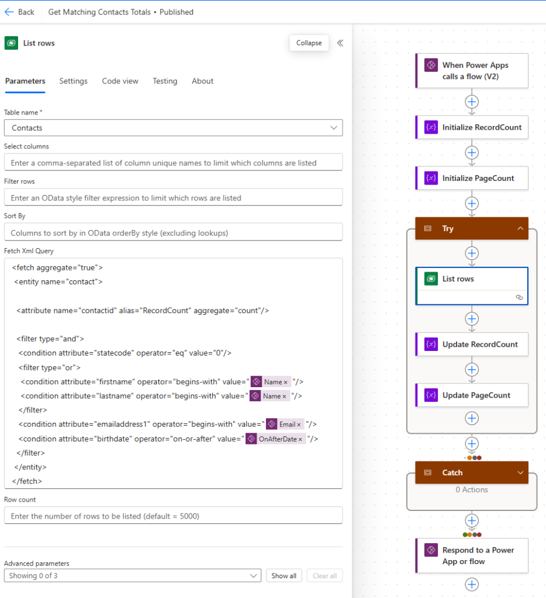The height and width of the screenshot is (598, 546).
Task: Remove the Email token in Fetch XML
Action: pyautogui.click(x=299, y=425)
